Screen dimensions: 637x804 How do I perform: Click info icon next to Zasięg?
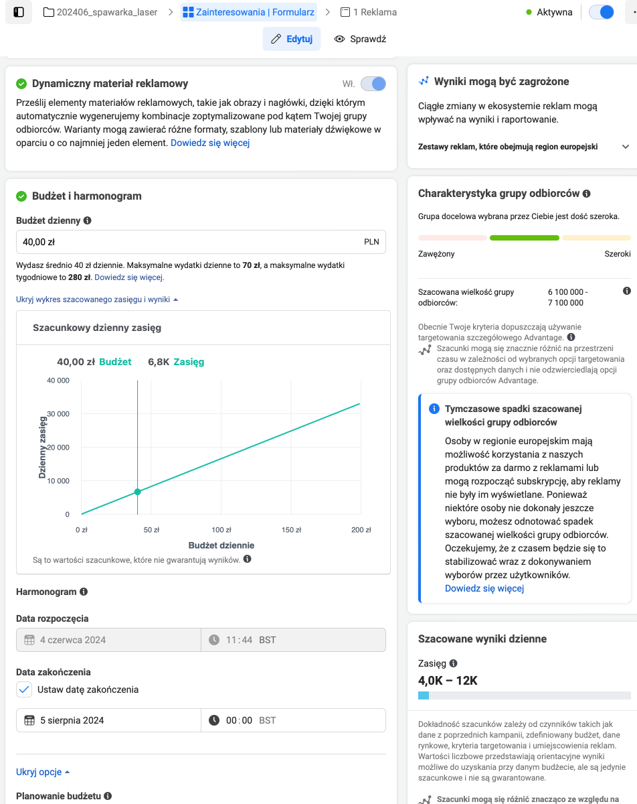[x=454, y=663]
